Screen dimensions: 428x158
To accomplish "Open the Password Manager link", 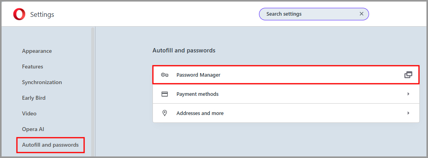I will (198, 75).
